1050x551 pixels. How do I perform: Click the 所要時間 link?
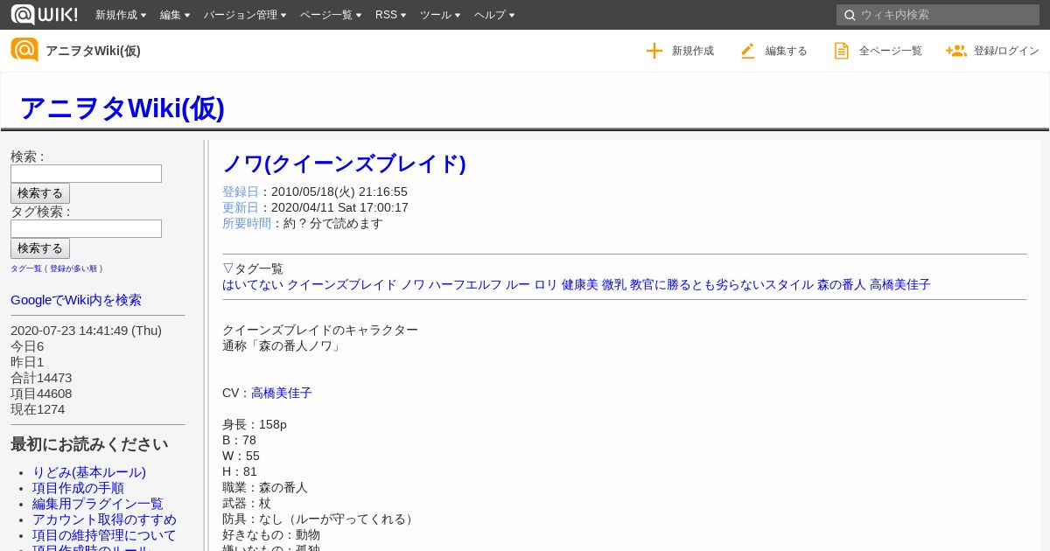[247, 223]
